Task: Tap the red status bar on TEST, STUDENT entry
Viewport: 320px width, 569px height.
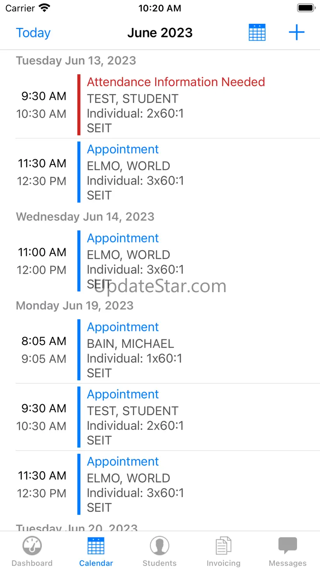Action: coord(79,105)
